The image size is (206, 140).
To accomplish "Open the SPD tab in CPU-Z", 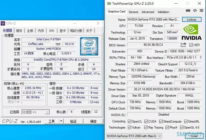I will pyautogui.click(x=51, y=31).
